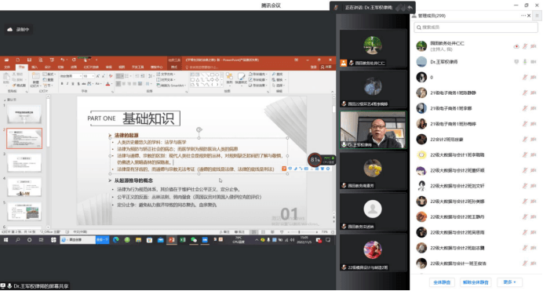Toggle Bold formatting in PowerPoint ribbon
Screen dimensions: 543x291
(62, 84)
